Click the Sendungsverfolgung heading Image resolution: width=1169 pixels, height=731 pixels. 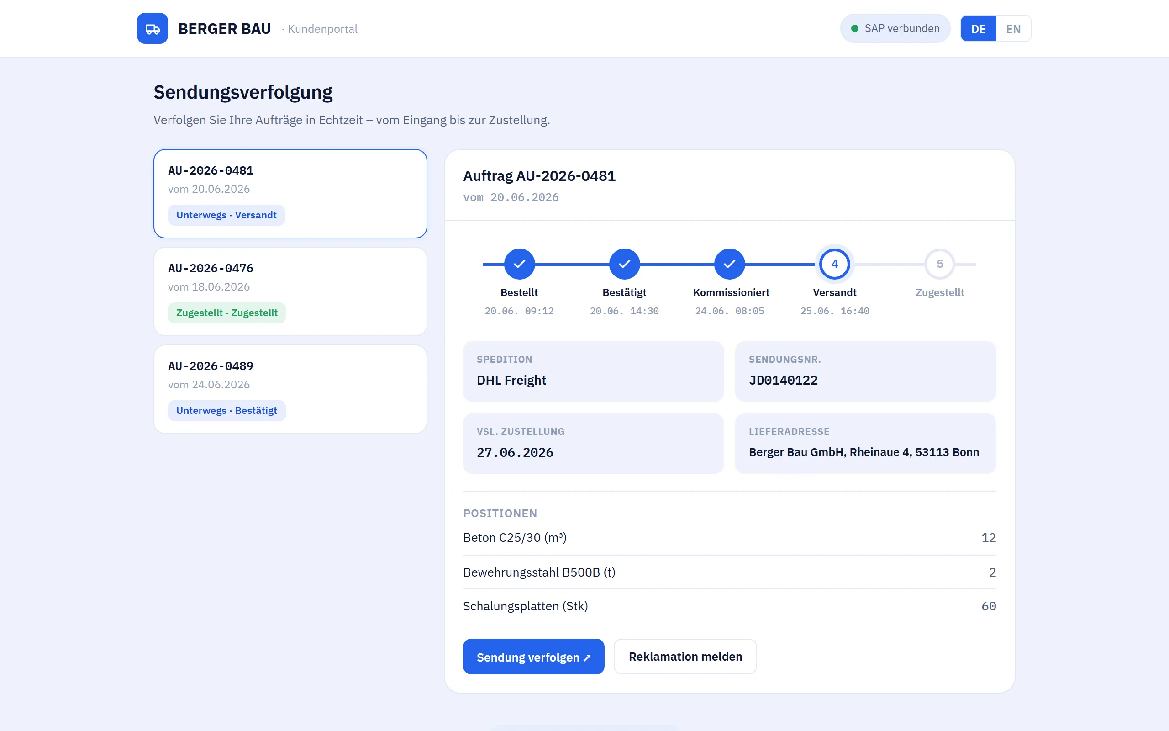pyautogui.click(x=243, y=92)
